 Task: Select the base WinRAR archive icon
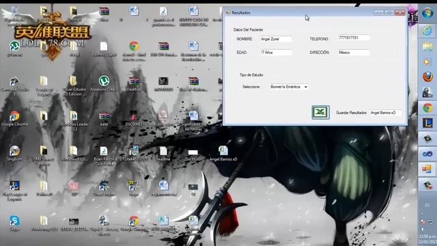click(x=104, y=118)
